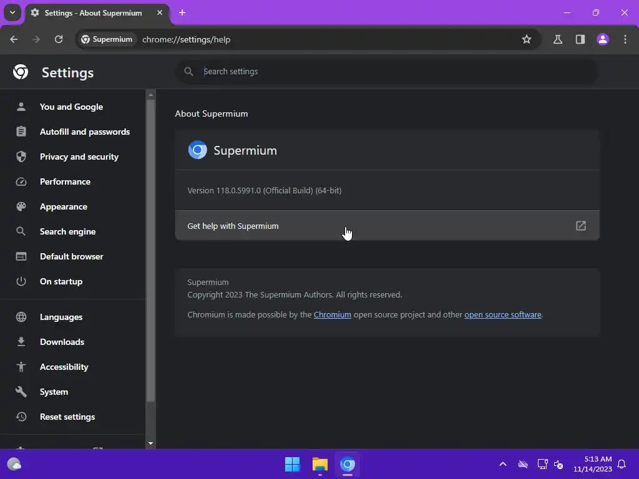Click the sidebar scrollbar up arrow
The width and height of the screenshot is (639, 479).
[x=151, y=95]
